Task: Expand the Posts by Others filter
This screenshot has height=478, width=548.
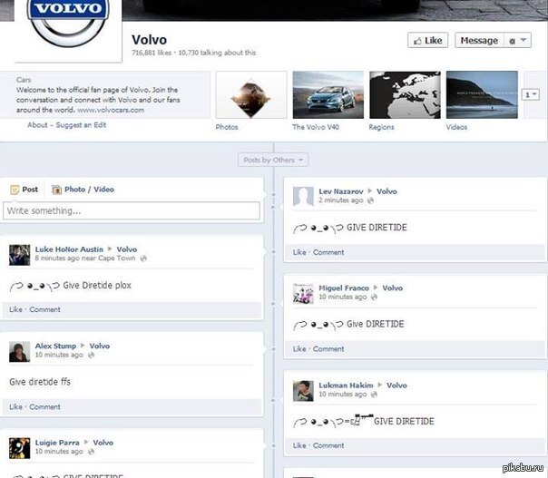Action: pyautogui.click(x=274, y=160)
